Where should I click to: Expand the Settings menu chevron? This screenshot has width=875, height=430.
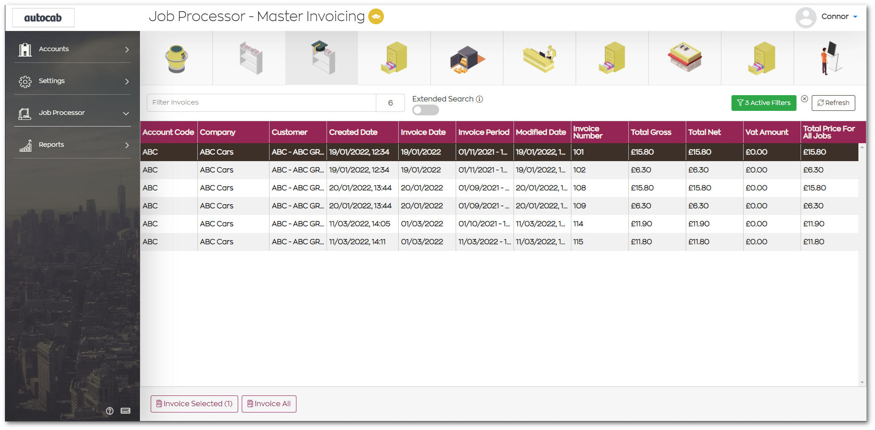pos(127,81)
